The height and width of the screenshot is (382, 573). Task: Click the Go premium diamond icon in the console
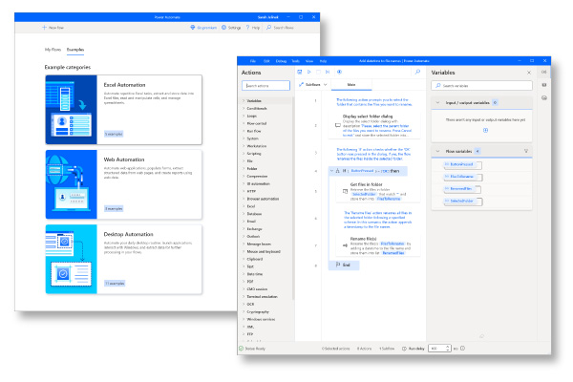click(193, 28)
